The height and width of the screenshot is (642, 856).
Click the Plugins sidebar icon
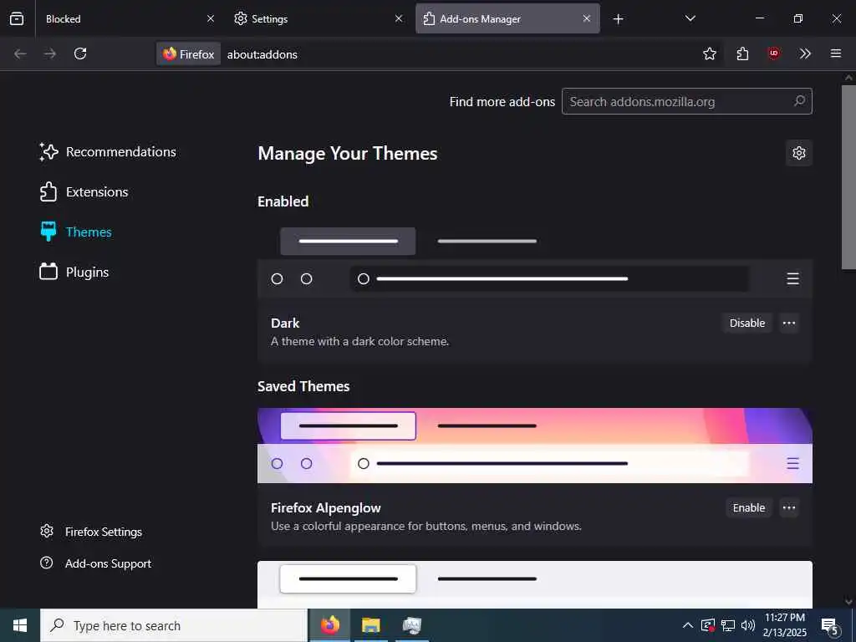(x=48, y=272)
